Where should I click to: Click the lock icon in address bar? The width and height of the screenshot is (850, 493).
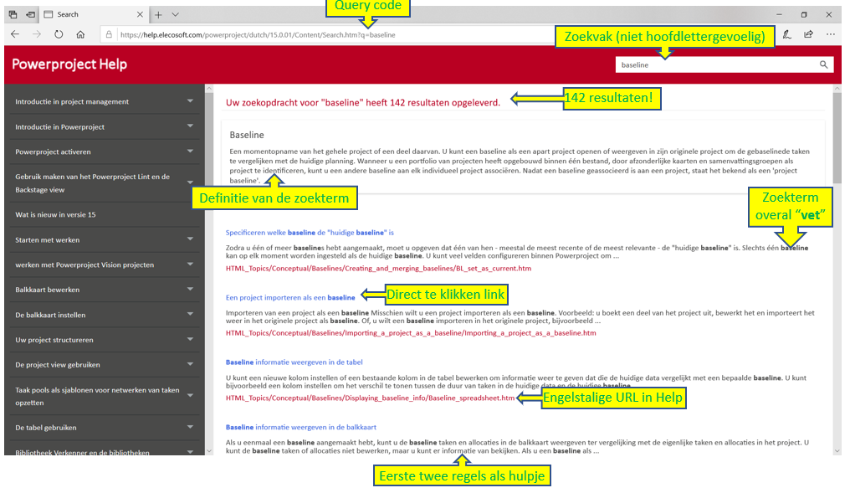(x=109, y=34)
